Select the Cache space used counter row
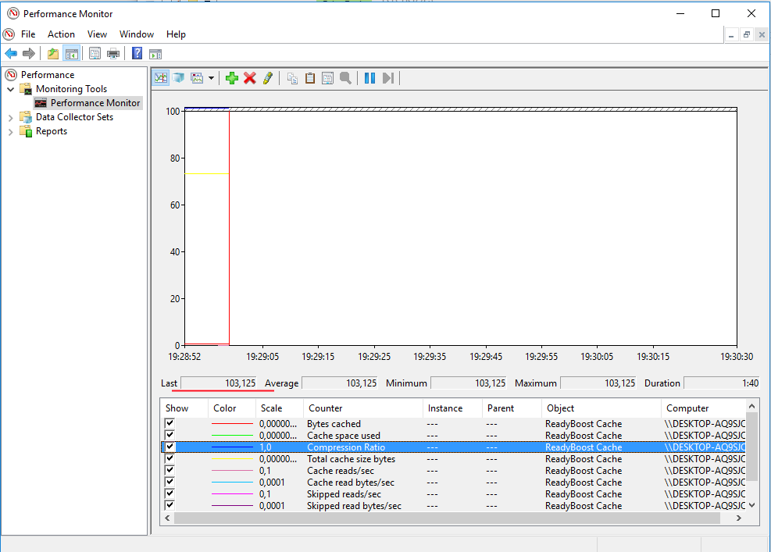This screenshot has width=771, height=552. (453, 436)
